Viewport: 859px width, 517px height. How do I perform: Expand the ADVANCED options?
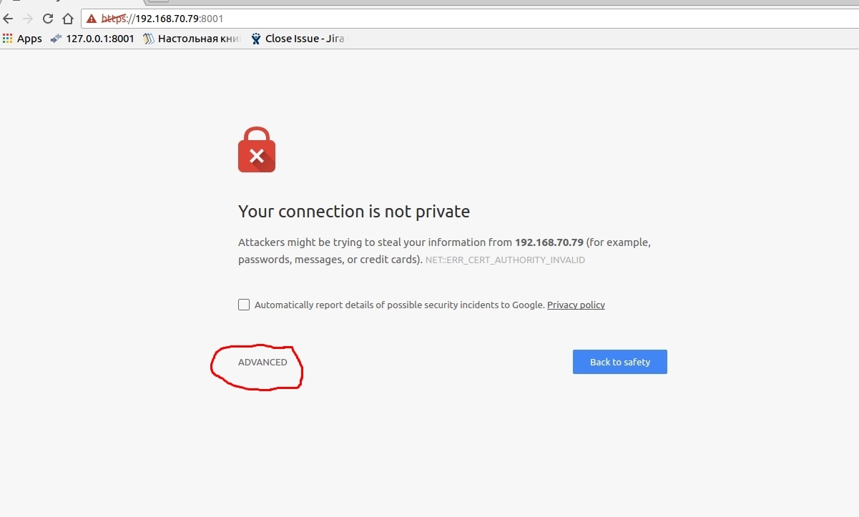click(262, 363)
